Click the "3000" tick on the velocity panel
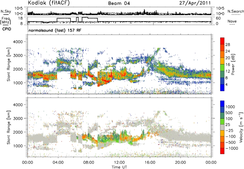Viewport: 244px width, 169px height. coord(18,118)
